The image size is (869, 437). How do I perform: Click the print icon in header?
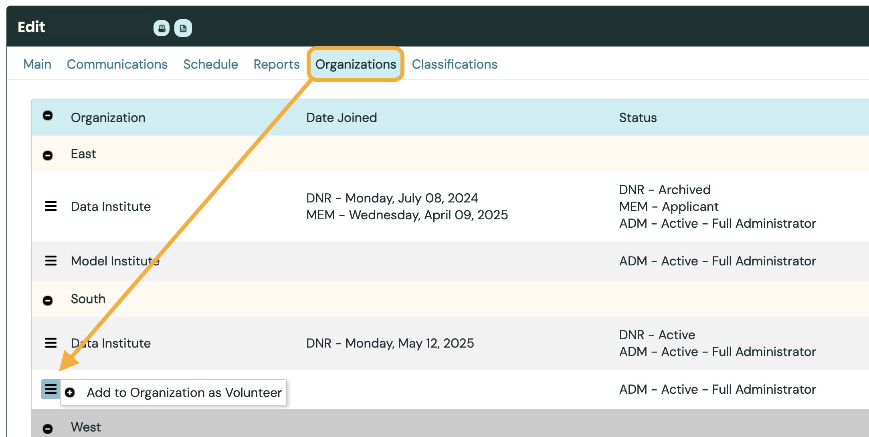[162, 28]
